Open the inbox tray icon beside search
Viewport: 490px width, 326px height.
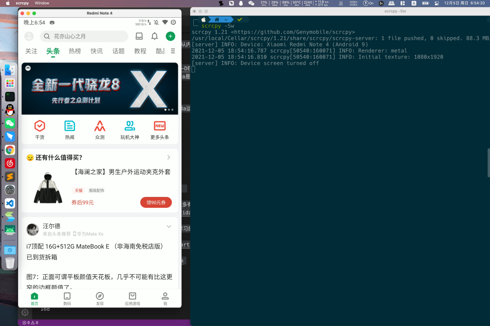tap(139, 36)
